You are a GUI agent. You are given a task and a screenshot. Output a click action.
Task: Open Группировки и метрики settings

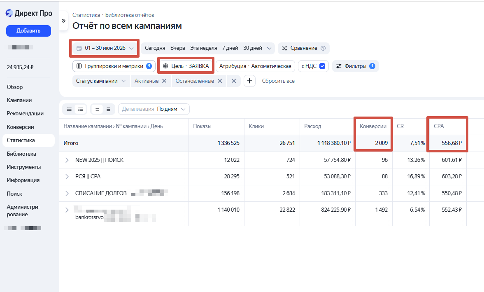point(114,66)
